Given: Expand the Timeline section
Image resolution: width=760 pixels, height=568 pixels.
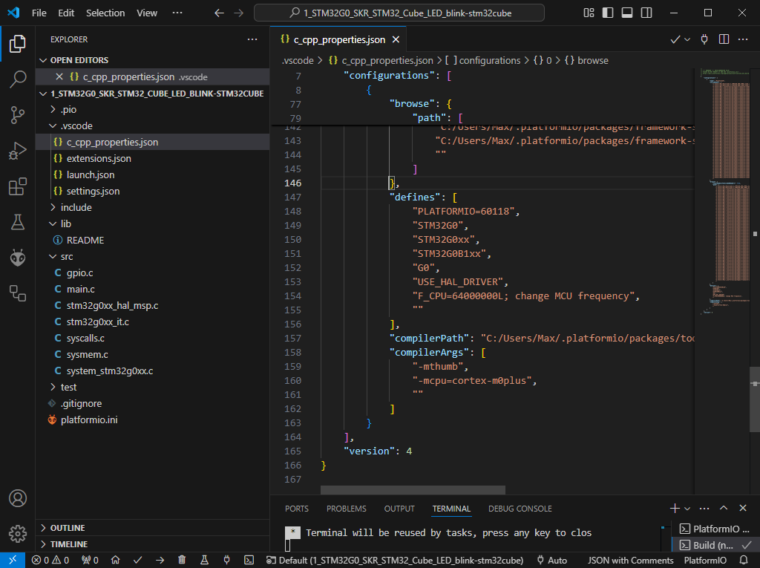Looking at the screenshot, I should point(153,544).
